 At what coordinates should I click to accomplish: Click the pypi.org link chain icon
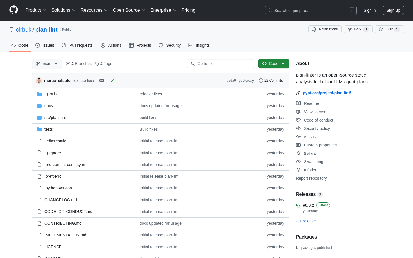[x=298, y=93]
